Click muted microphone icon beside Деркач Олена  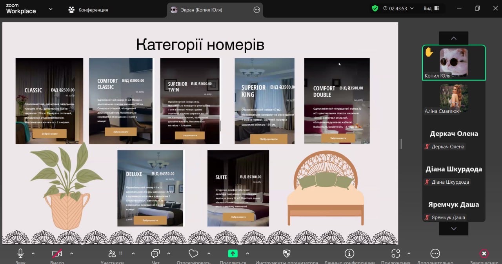427,146
